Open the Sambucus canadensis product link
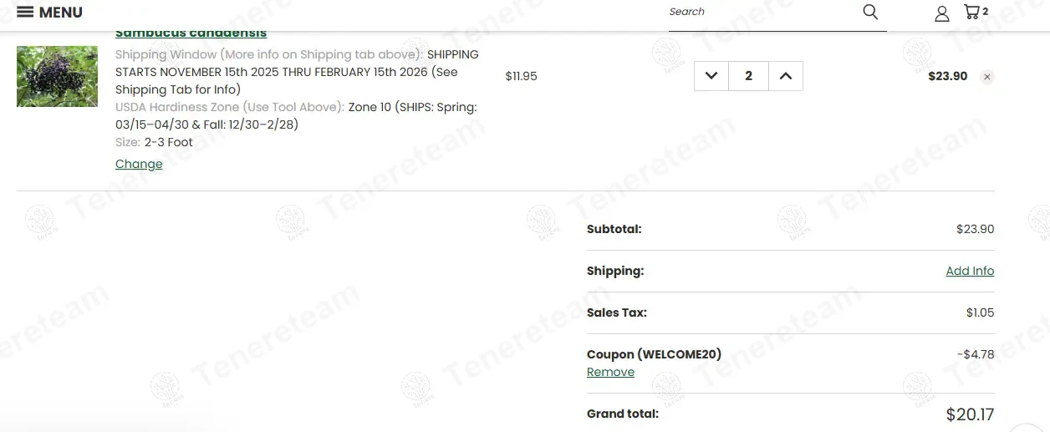Image resolution: width=1050 pixels, height=432 pixels. click(x=191, y=33)
